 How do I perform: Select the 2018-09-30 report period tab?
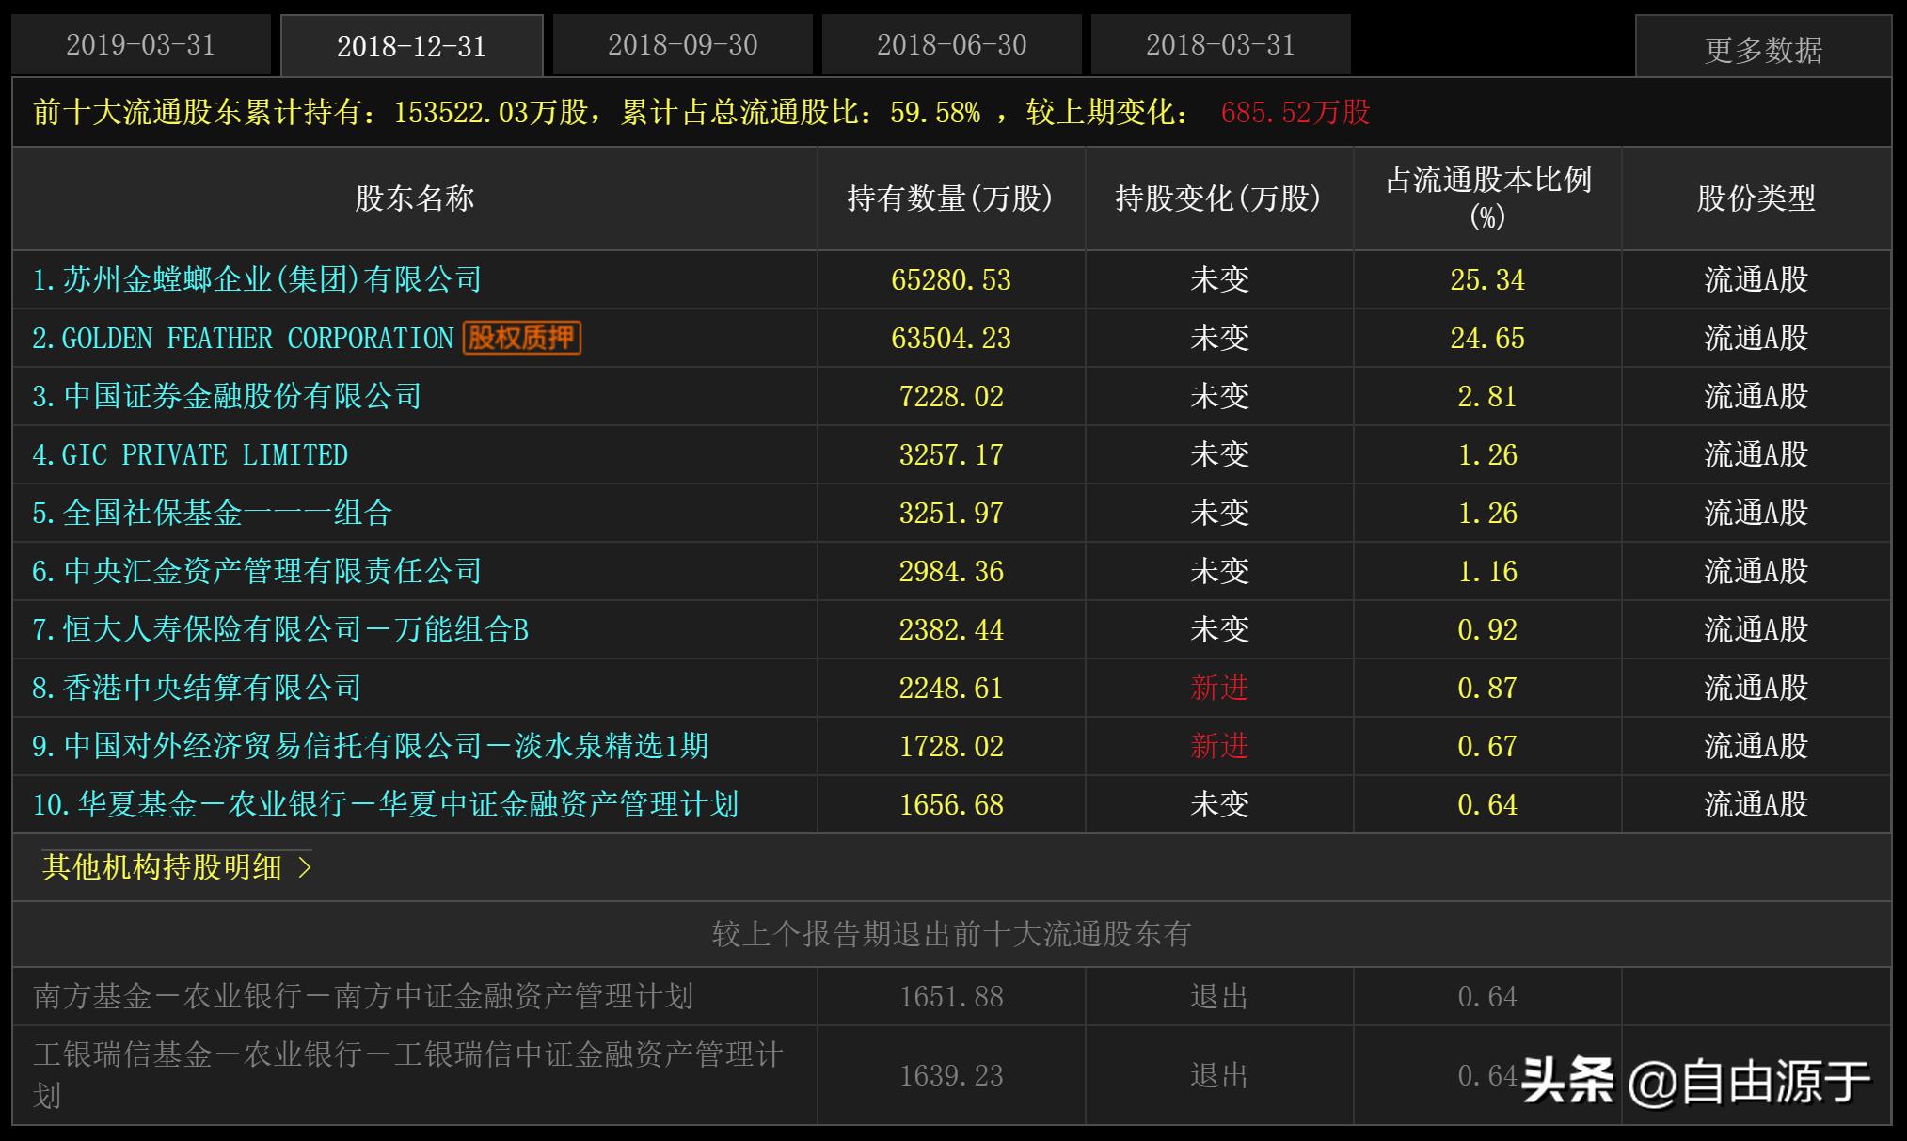tap(683, 43)
